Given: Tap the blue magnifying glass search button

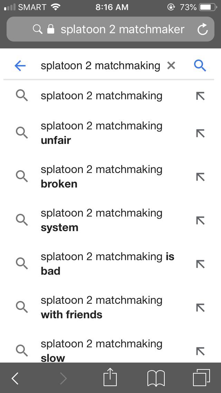Looking at the screenshot, I should coord(200,65).
